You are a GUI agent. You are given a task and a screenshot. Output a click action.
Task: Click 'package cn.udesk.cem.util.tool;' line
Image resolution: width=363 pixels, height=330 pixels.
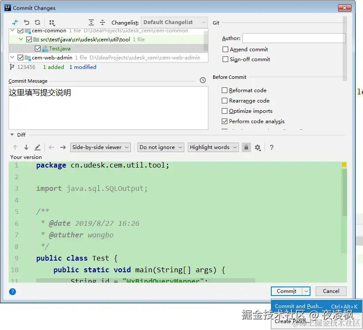pos(103,165)
